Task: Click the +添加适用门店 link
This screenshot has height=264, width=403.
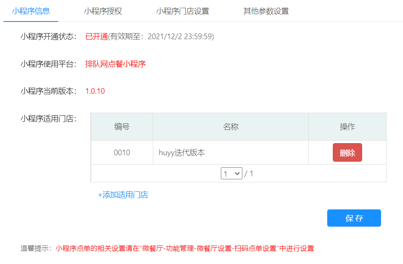Action: coord(123,195)
